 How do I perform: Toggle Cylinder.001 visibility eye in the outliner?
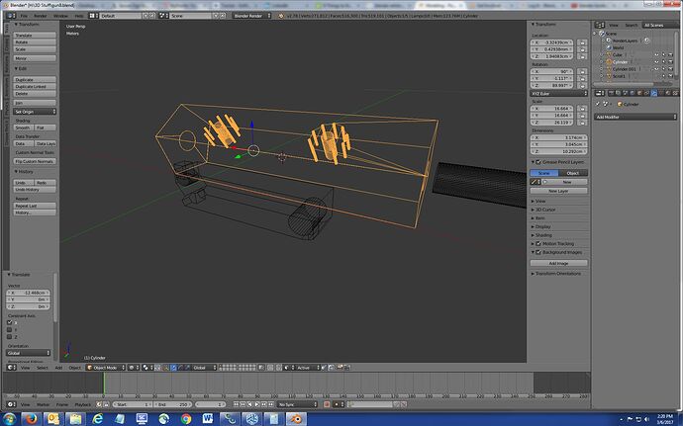pyautogui.click(x=656, y=69)
